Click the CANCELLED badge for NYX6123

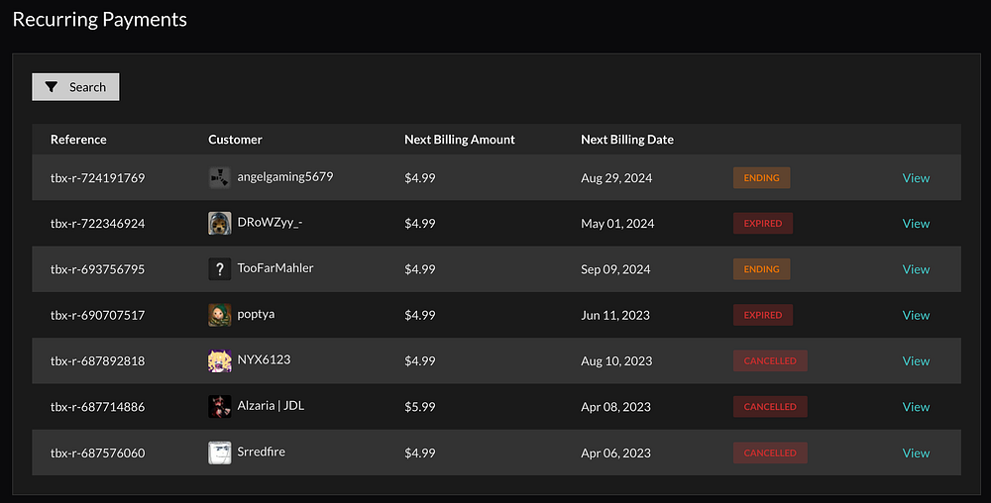770,361
